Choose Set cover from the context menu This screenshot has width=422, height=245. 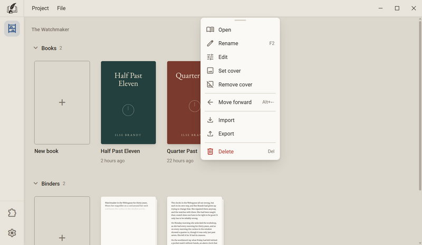point(240,71)
